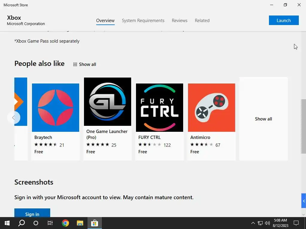Image resolution: width=306 pixels, height=229 pixels.
Task: Open the Braytech app tile image
Action: click(x=55, y=107)
